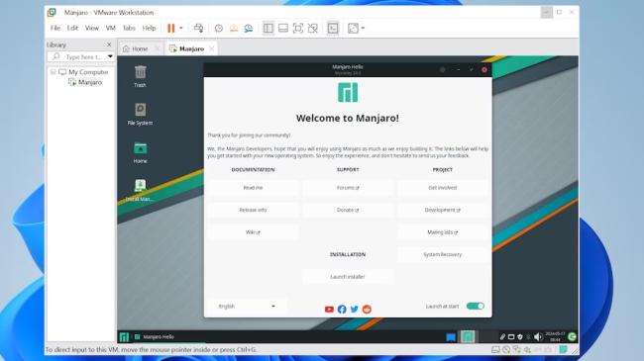Toggle the Launch at start switch

[x=476, y=306]
